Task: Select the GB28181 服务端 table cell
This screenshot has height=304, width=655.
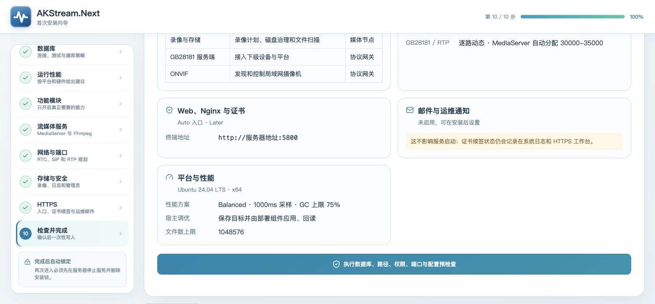Action: pos(198,57)
